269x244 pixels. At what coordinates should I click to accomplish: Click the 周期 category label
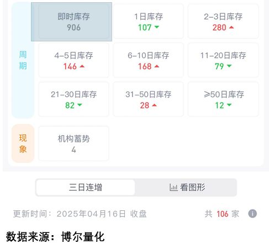click(23, 60)
